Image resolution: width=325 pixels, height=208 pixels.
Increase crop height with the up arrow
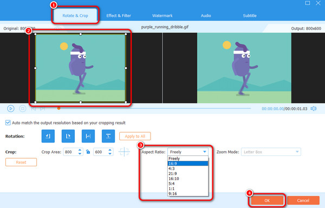(110, 150)
